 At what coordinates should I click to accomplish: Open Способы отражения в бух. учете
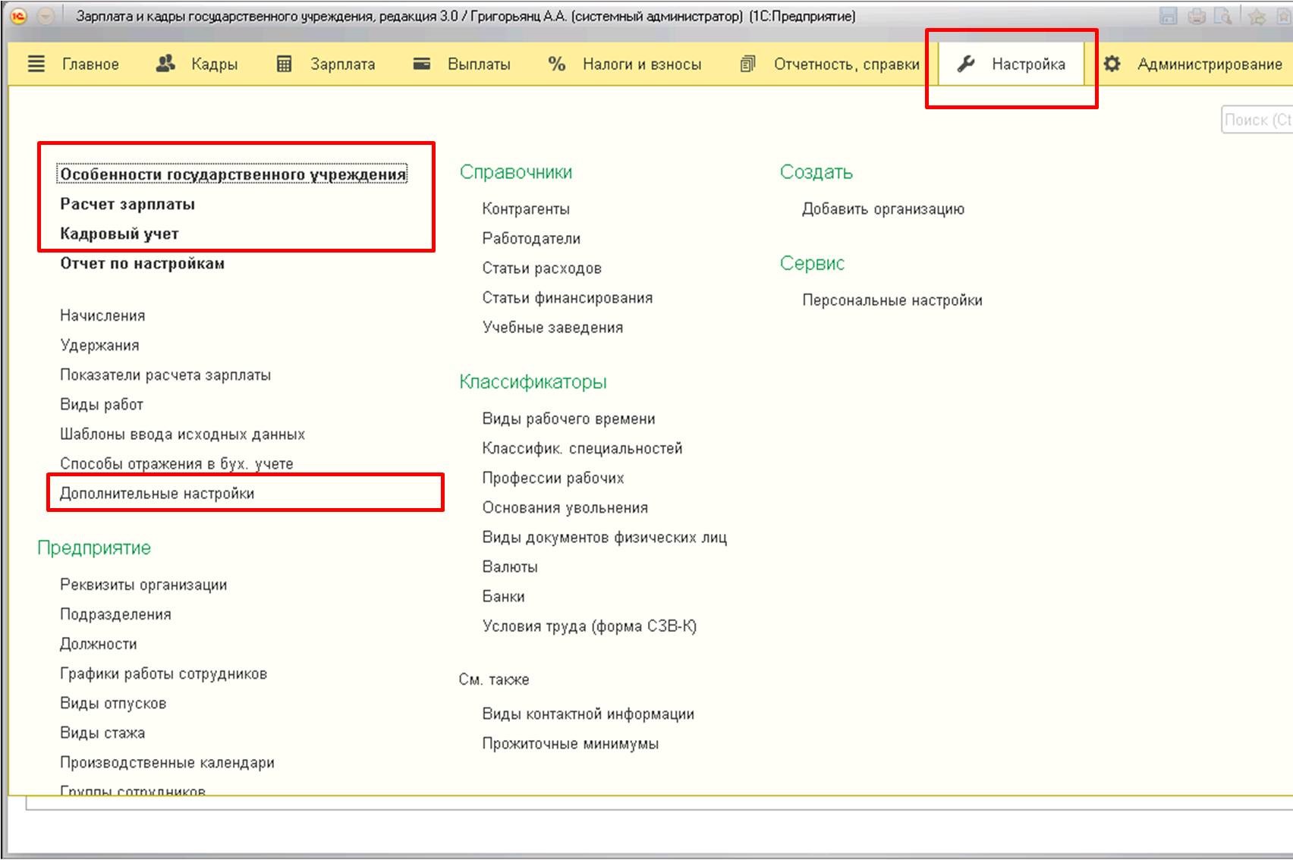177,463
